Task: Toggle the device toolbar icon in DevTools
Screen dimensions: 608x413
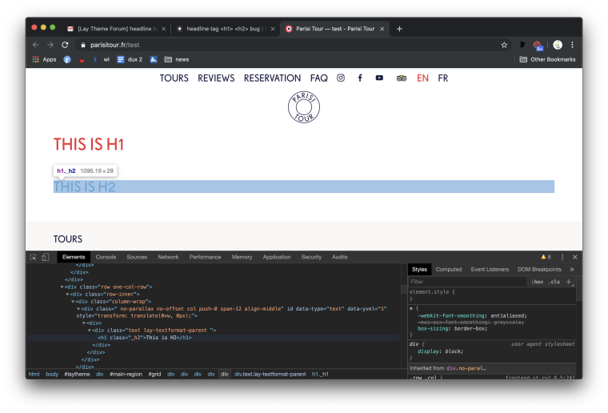Action: (x=46, y=257)
